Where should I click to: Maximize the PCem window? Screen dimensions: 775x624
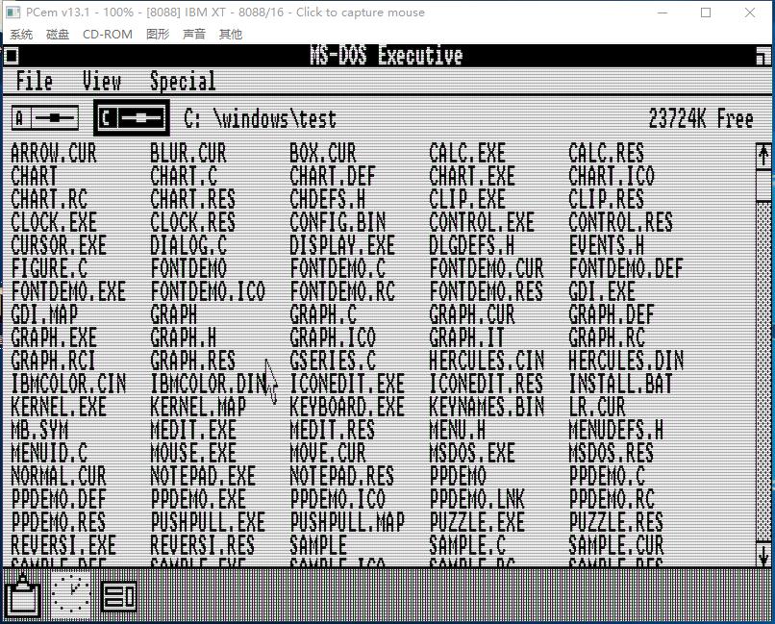pyautogui.click(x=706, y=12)
